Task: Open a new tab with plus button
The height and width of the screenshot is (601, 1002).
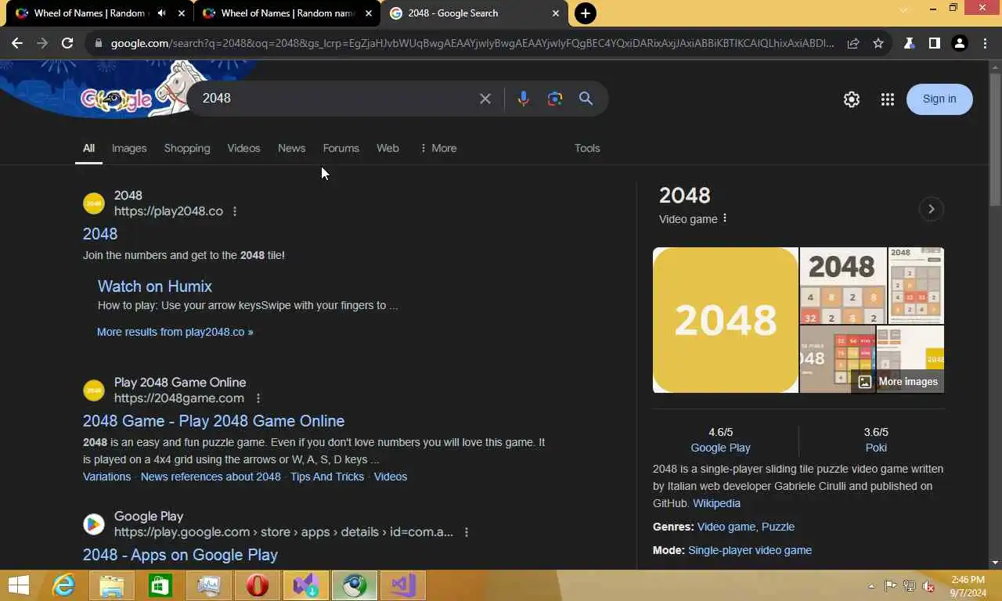Action: tap(585, 13)
